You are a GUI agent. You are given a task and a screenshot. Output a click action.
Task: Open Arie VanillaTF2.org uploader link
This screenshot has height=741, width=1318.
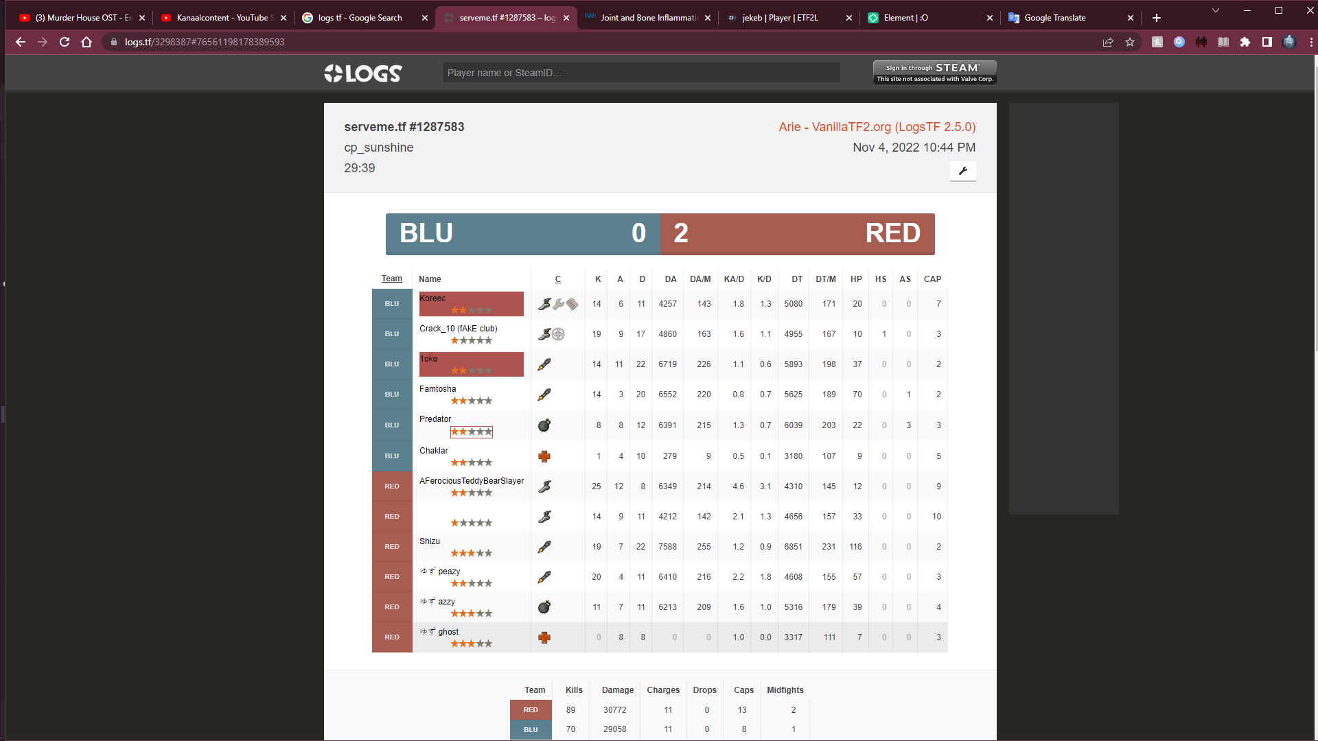pyautogui.click(x=877, y=127)
